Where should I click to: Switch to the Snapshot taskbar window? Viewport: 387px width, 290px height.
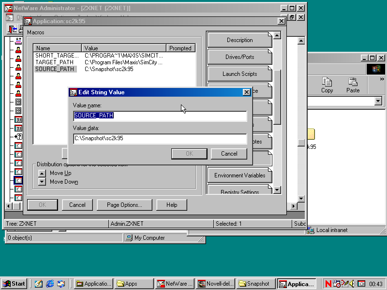(256, 284)
